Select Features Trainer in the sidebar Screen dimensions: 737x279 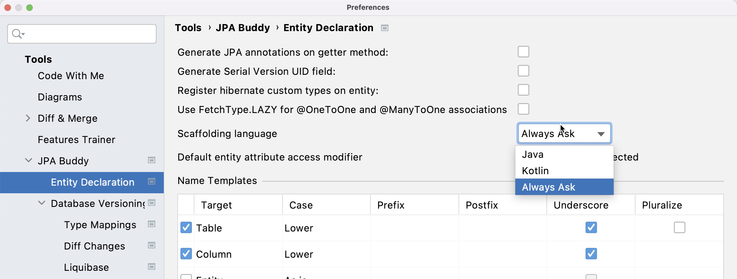76,140
